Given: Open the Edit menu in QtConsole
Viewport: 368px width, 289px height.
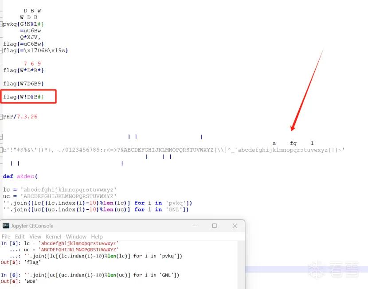Looking at the screenshot, I should point(20,236).
